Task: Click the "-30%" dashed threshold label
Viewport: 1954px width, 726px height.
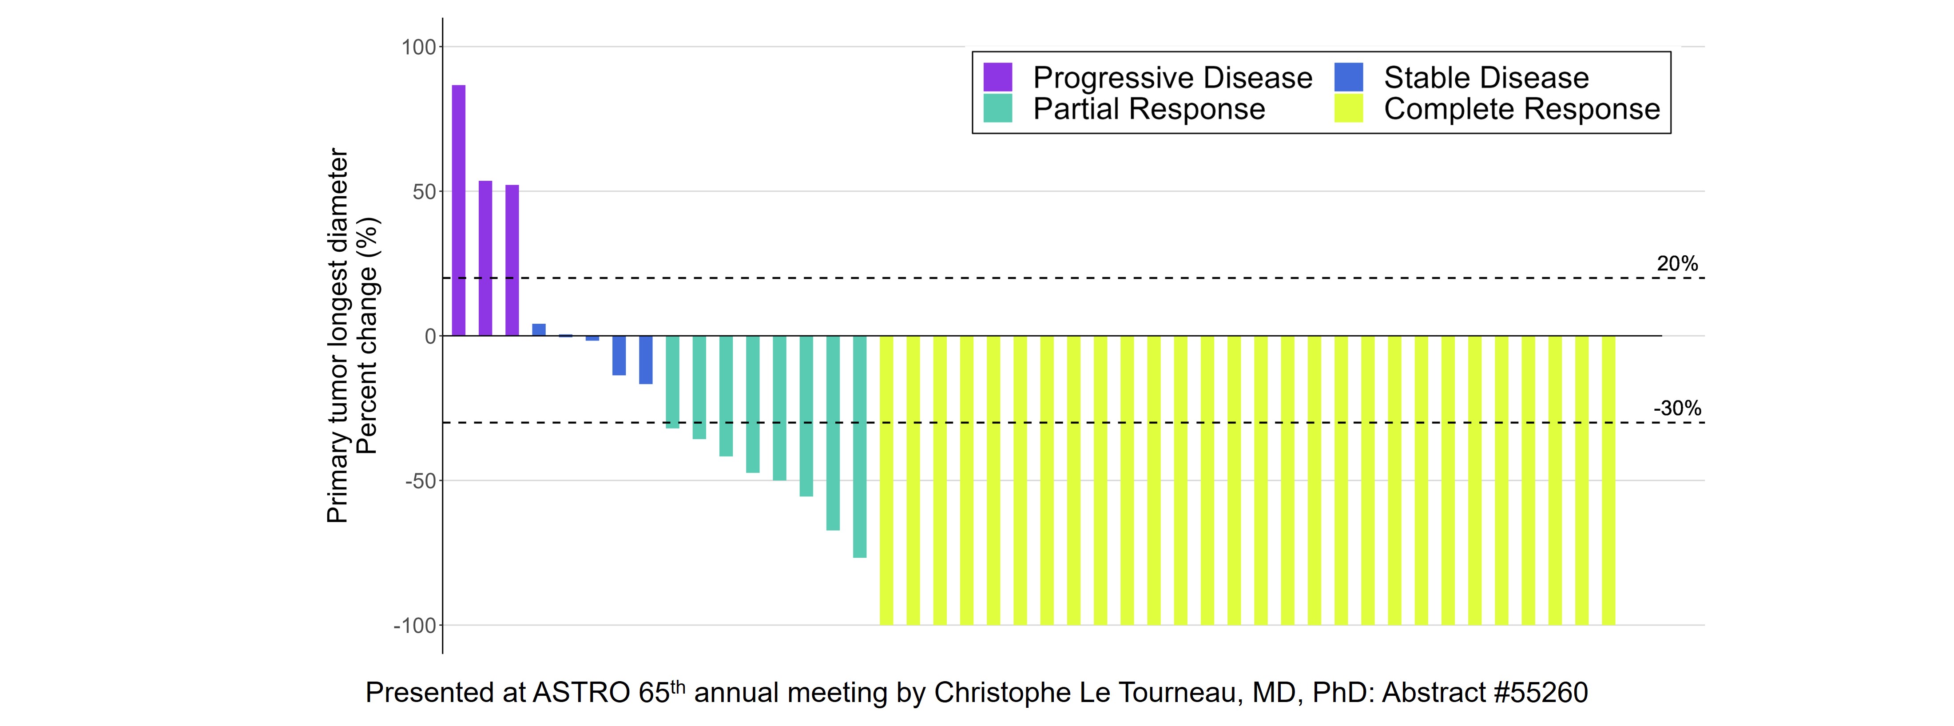Action: pyautogui.click(x=1677, y=409)
